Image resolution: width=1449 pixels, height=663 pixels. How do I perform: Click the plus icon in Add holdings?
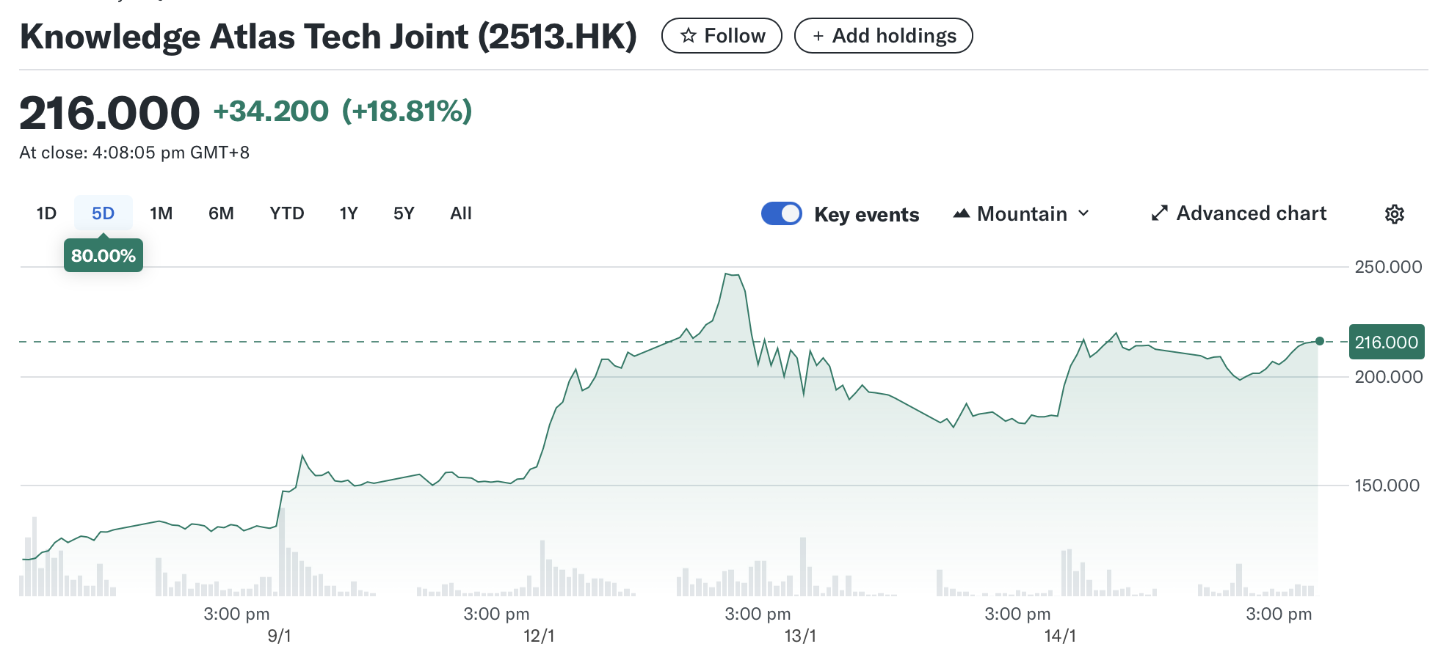[818, 36]
